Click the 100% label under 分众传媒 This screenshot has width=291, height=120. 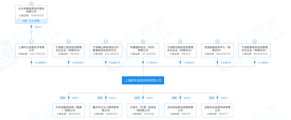click(x=38, y=27)
